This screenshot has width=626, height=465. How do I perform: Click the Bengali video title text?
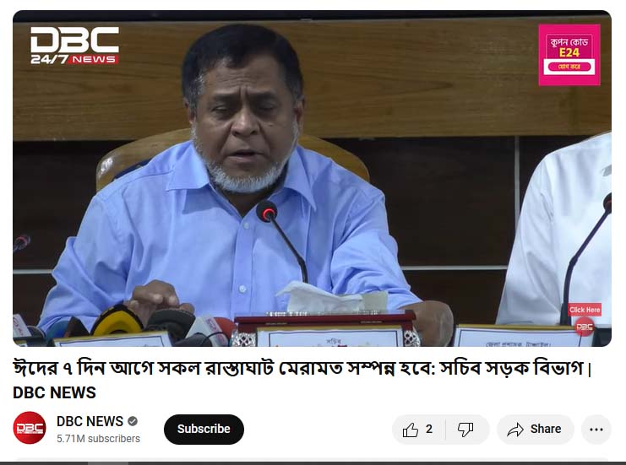tap(302, 368)
